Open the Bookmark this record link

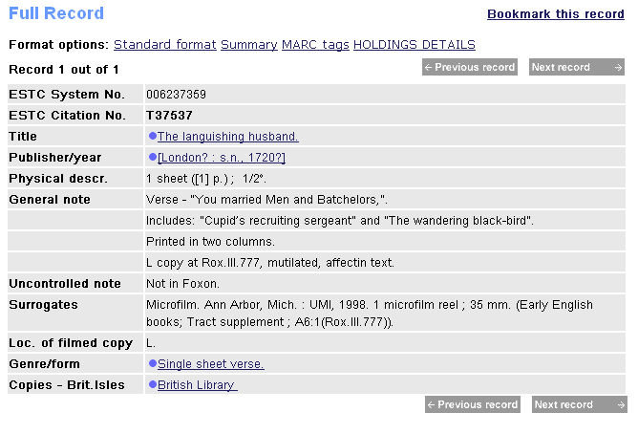555,14
